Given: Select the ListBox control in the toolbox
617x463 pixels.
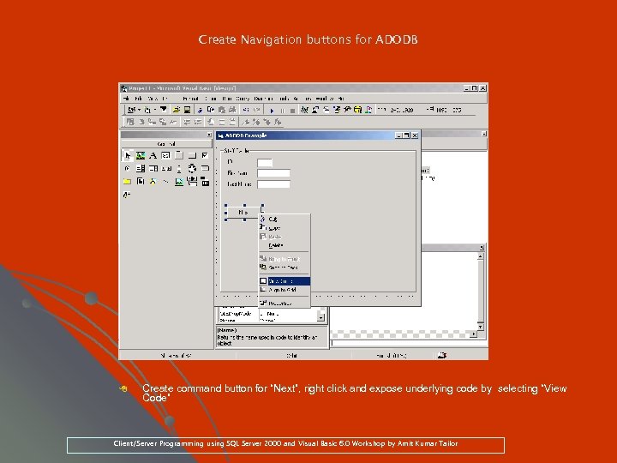Looking at the screenshot, I should (x=153, y=169).
